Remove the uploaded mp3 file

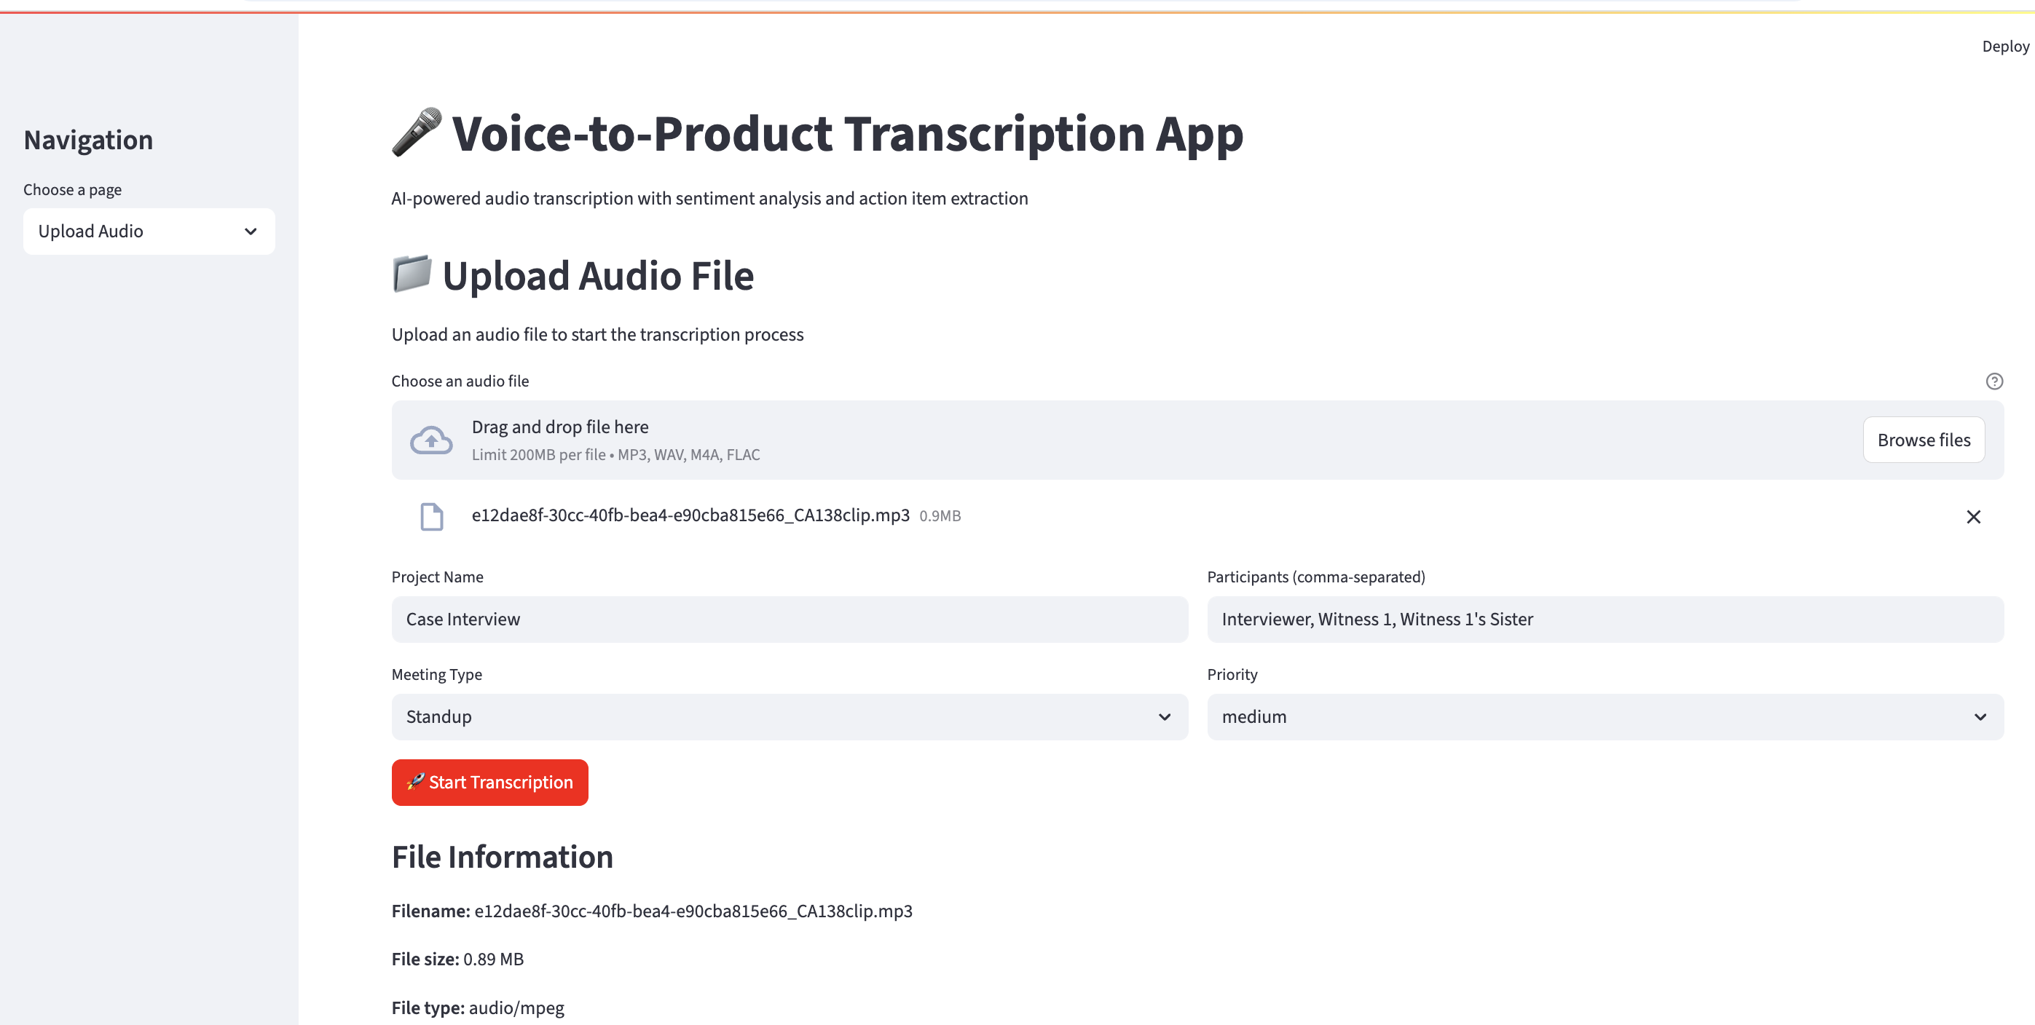(x=1972, y=516)
